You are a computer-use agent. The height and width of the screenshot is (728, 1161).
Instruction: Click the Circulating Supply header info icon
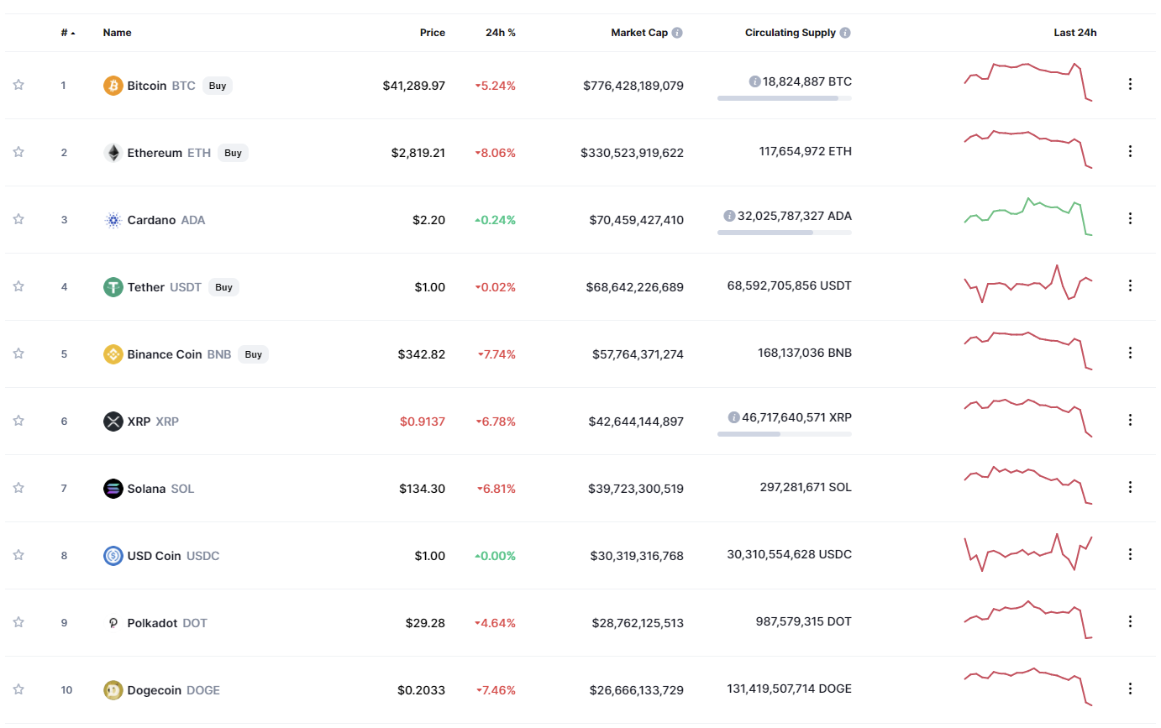coord(845,33)
